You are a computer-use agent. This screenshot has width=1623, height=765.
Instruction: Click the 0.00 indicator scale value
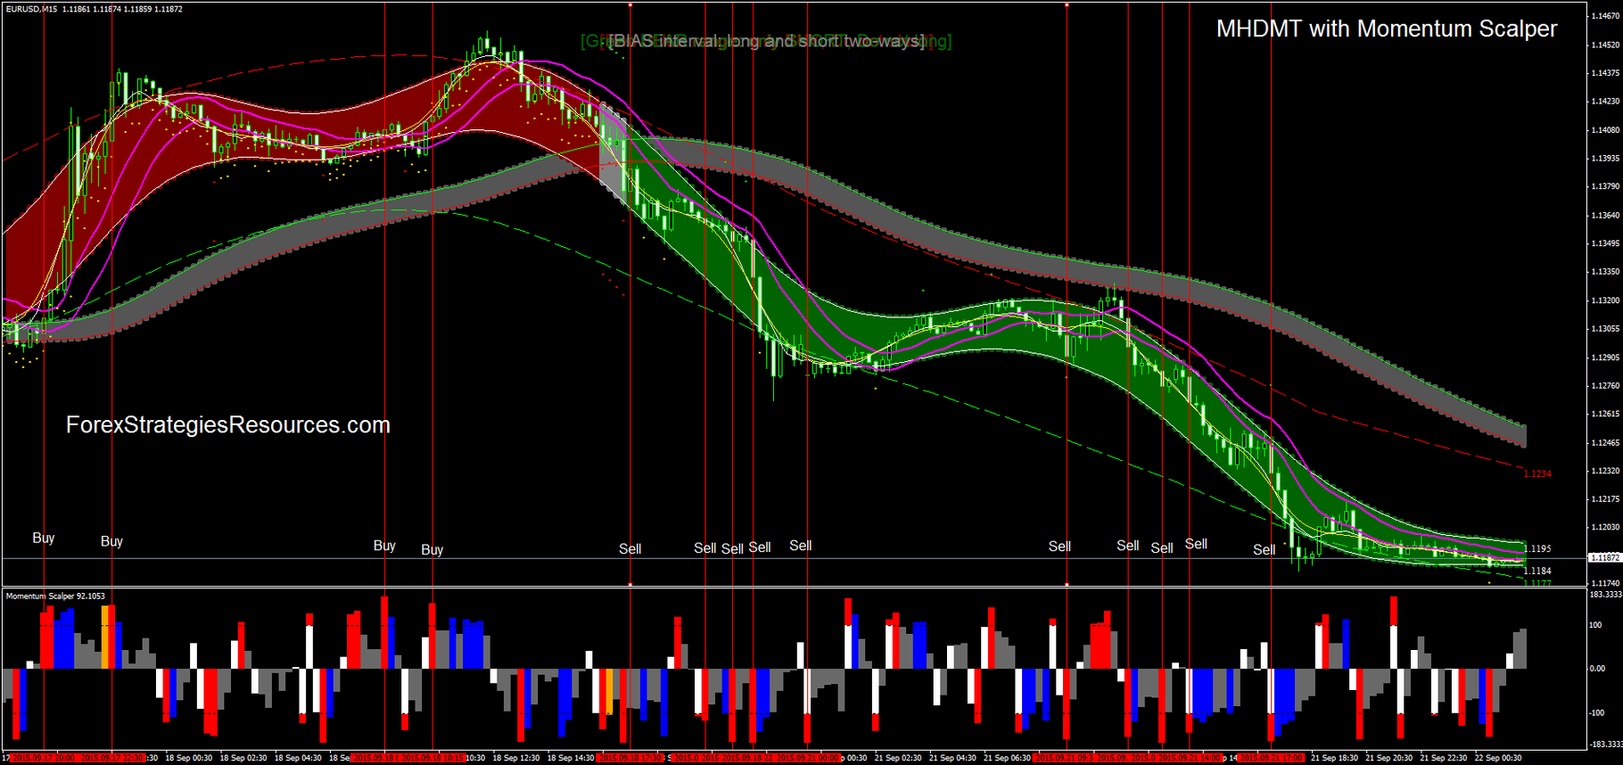tap(1597, 669)
